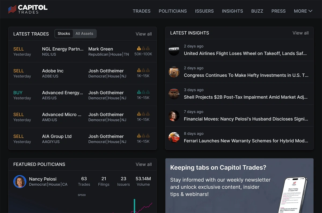Click the 53.14M Volume stat
322x213 pixels.
143,181
